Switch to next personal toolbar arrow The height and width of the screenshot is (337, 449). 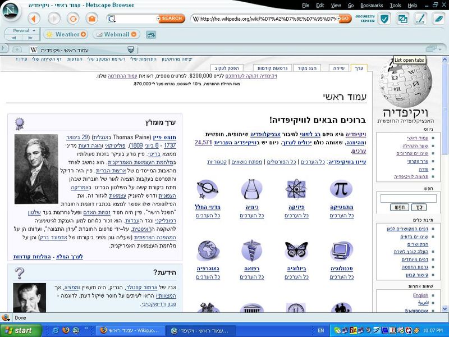pos(30,38)
